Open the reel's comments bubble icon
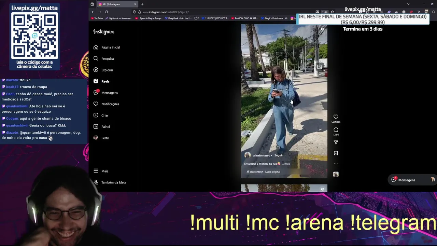 (336, 130)
